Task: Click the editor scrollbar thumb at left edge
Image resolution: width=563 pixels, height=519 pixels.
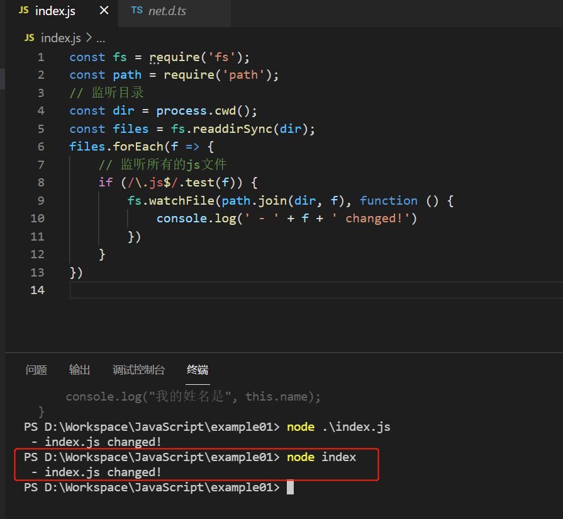Action: (3, 79)
